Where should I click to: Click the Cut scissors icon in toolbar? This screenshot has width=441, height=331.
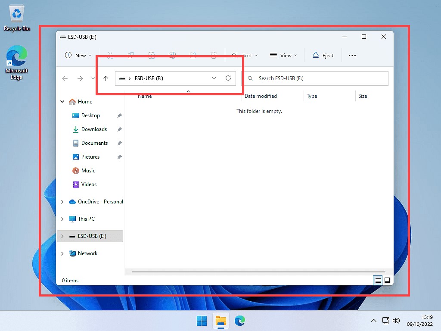[x=110, y=55]
